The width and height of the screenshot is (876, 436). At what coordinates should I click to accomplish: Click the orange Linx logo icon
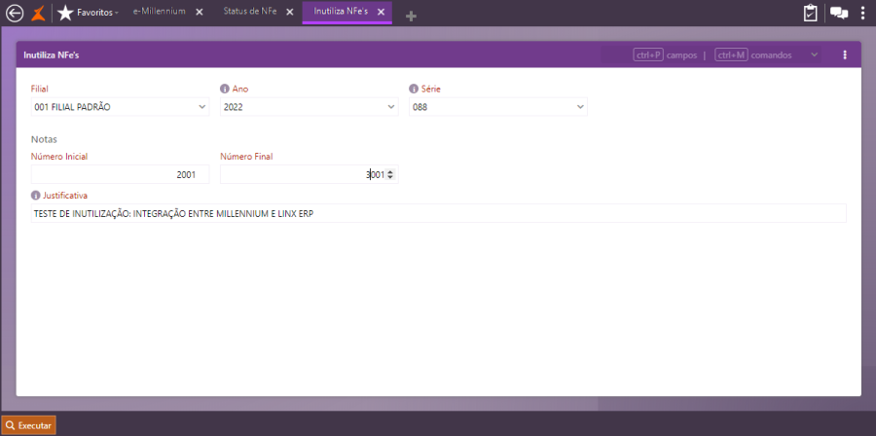coord(38,13)
